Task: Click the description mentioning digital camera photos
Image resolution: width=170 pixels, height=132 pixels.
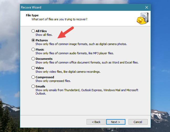Action: pyautogui.click(x=81, y=44)
